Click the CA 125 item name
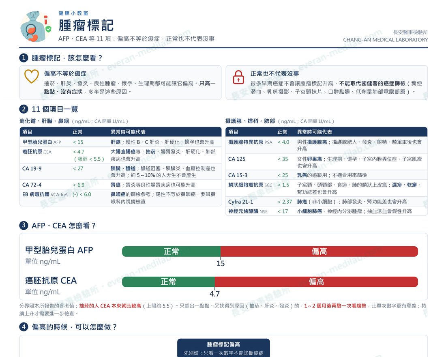The height and width of the screenshot is (357, 446). [237, 159]
